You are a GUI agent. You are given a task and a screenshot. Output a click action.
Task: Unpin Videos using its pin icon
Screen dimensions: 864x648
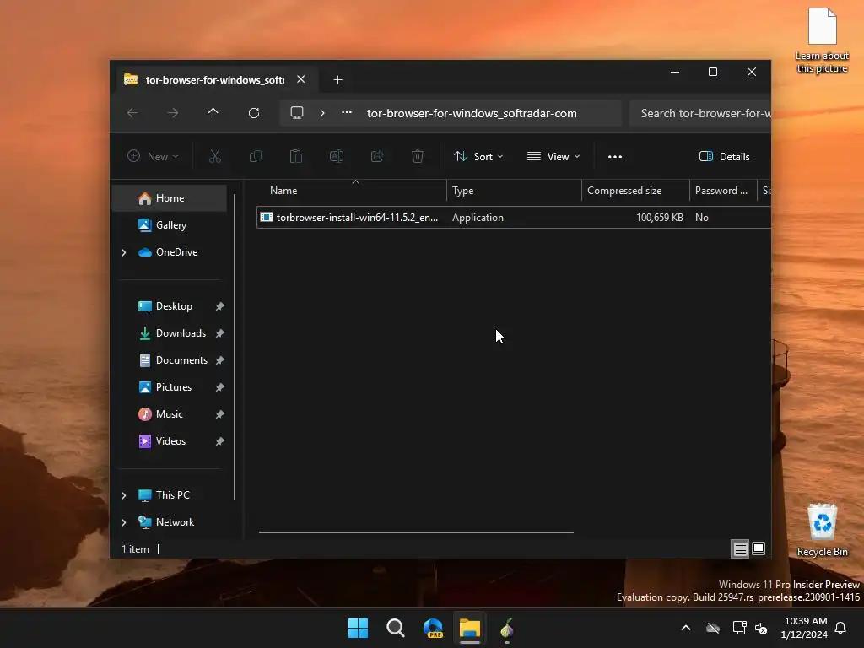(220, 441)
